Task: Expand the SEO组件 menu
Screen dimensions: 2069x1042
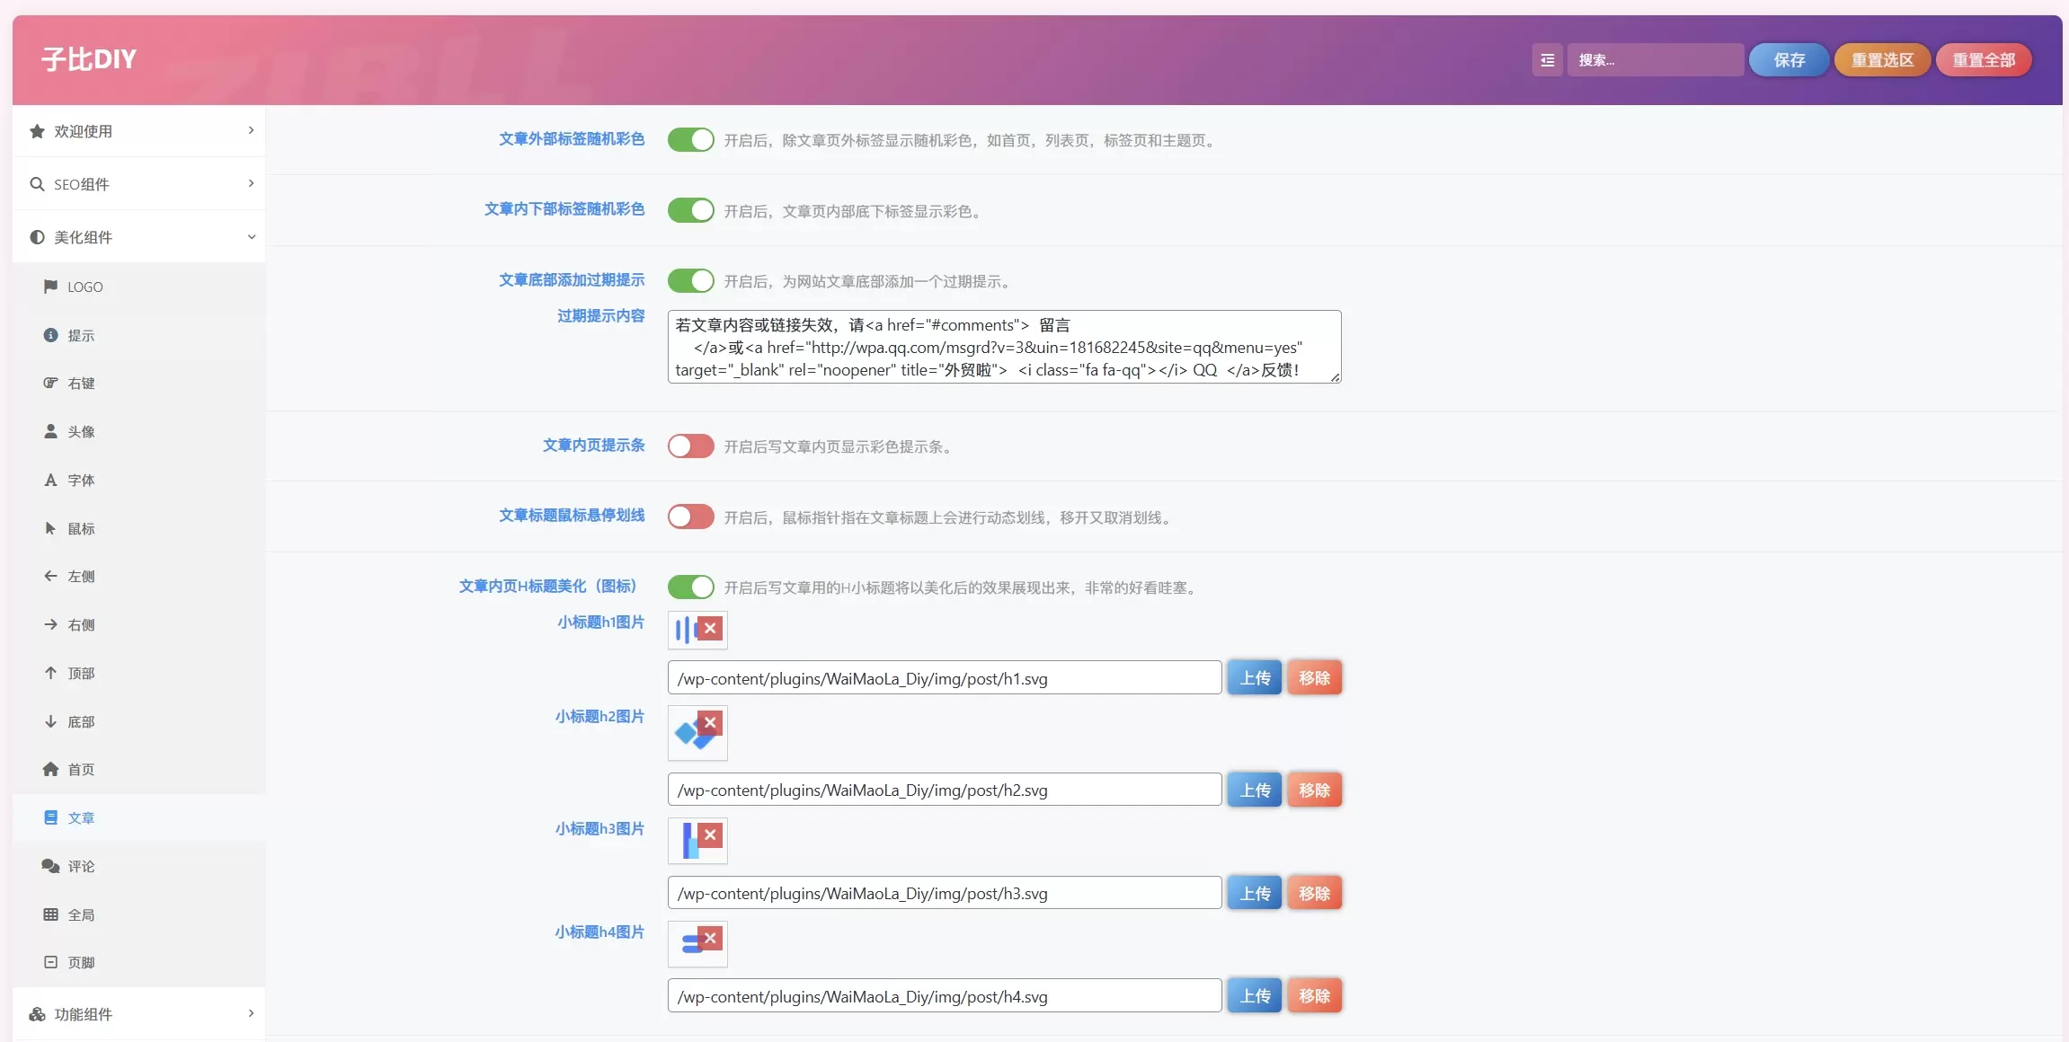Action: tap(139, 184)
